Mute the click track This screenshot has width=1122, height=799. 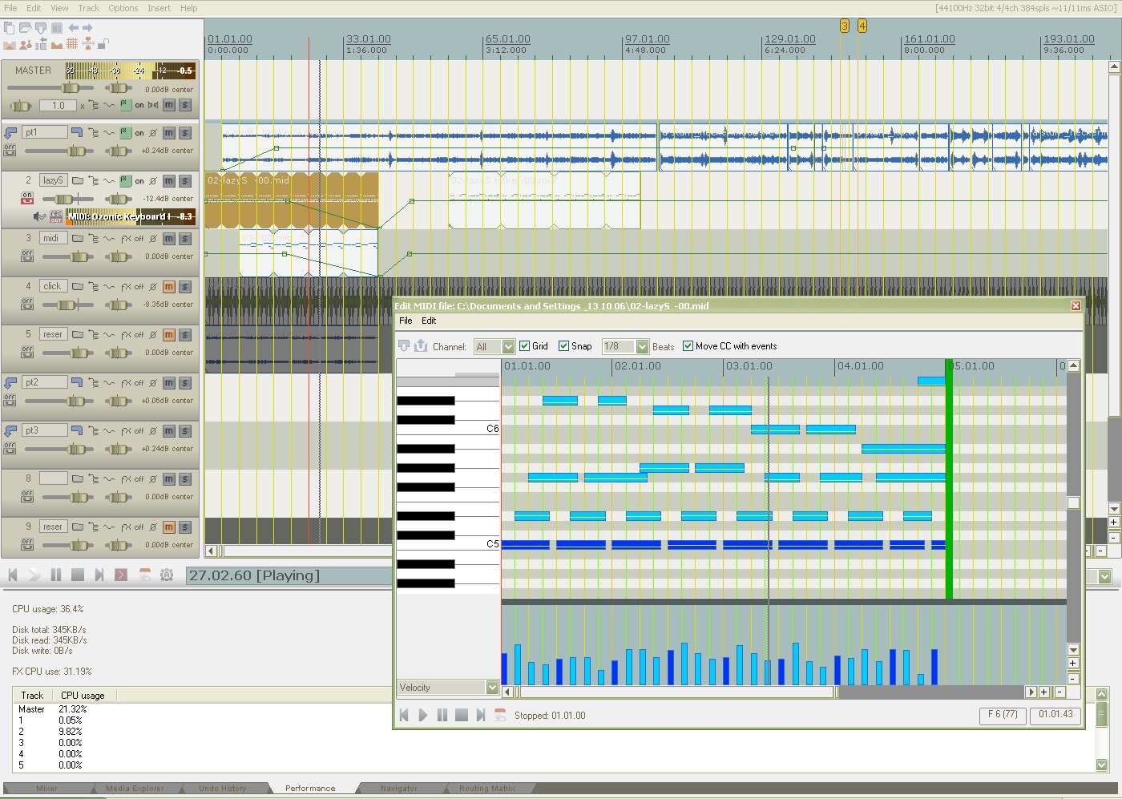click(x=169, y=287)
